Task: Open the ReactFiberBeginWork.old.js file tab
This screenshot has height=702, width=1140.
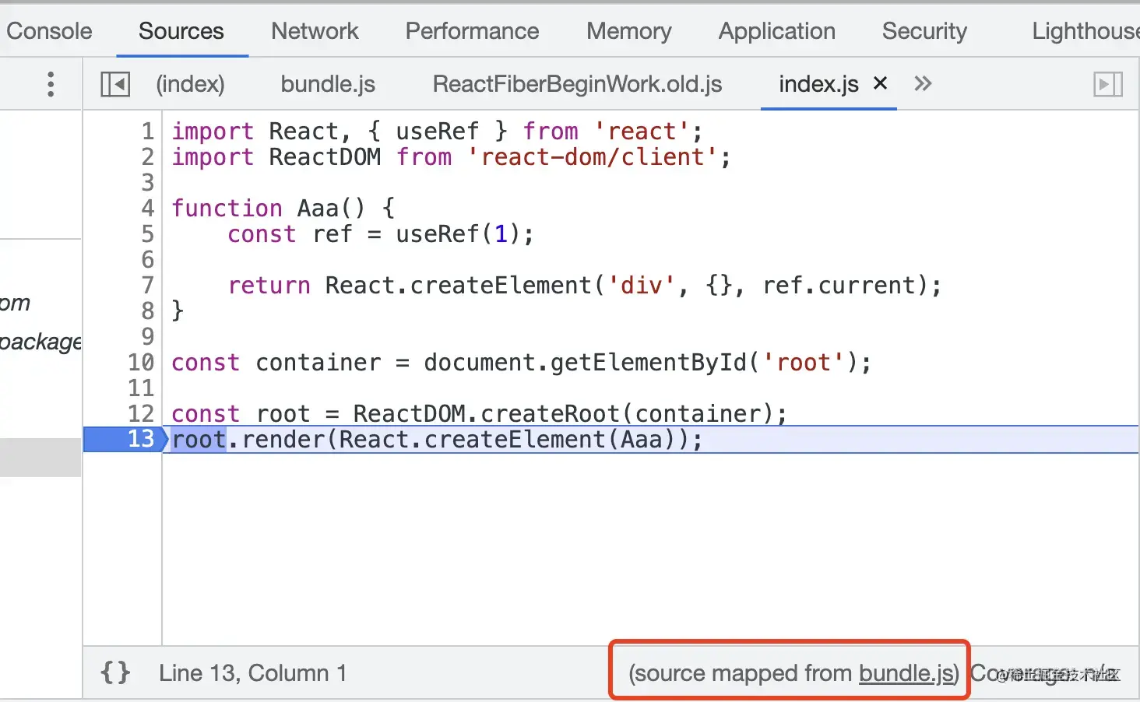Action: coord(577,84)
